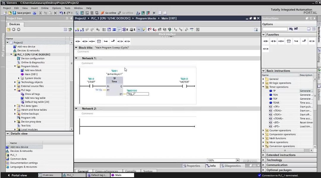Click Open branch icon in editor favorites
The width and height of the screenshot is (321, 178).
tap(106, 41)
